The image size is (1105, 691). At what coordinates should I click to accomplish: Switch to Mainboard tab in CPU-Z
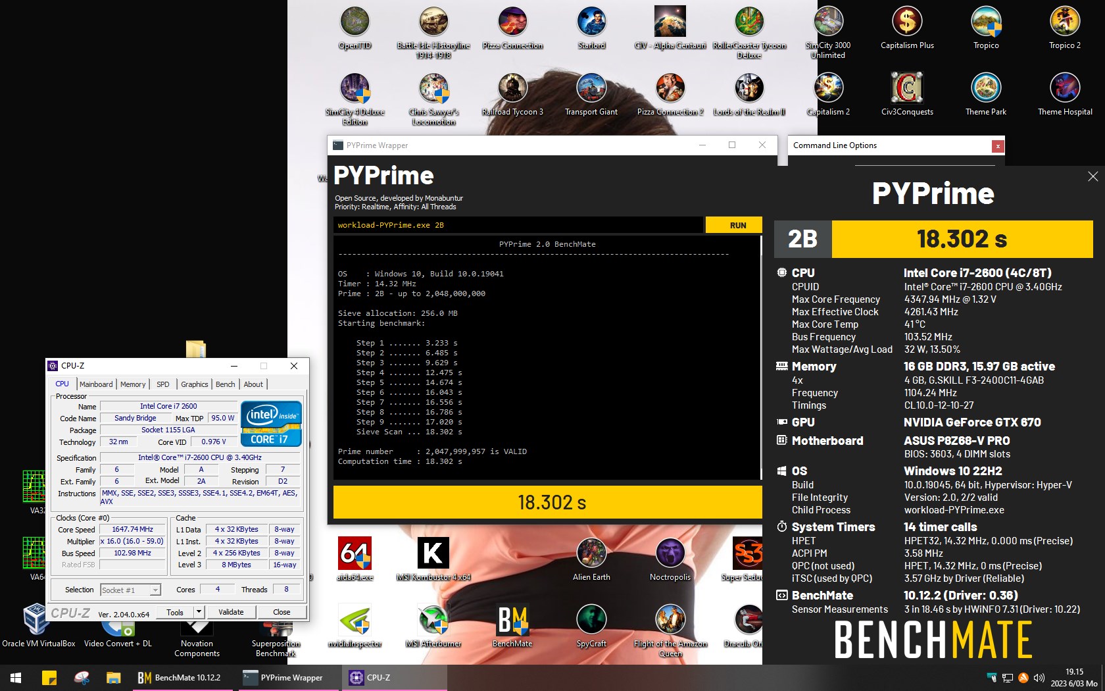(x=96, y=384)
